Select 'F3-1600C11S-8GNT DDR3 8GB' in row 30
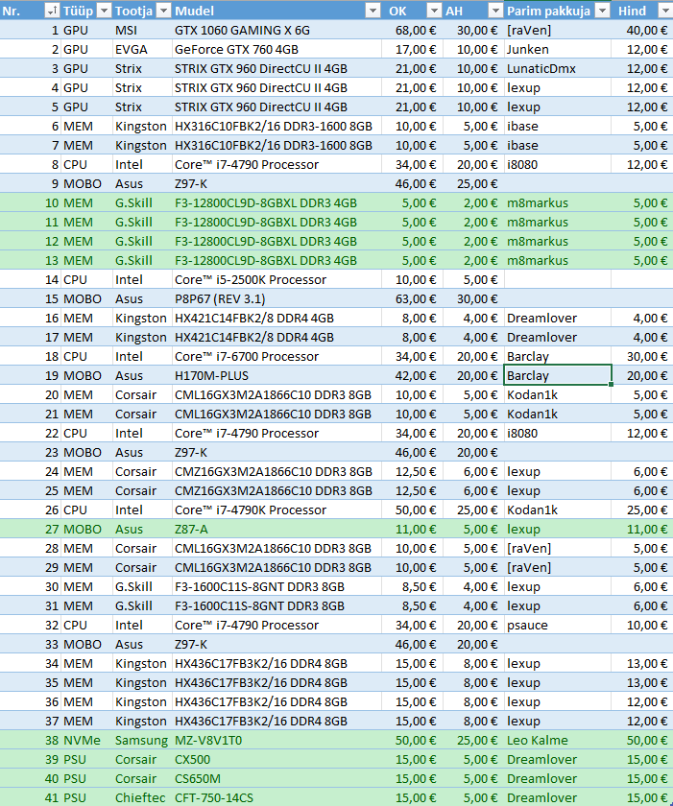This screenshot has width=673, height=806. point(276,587)
